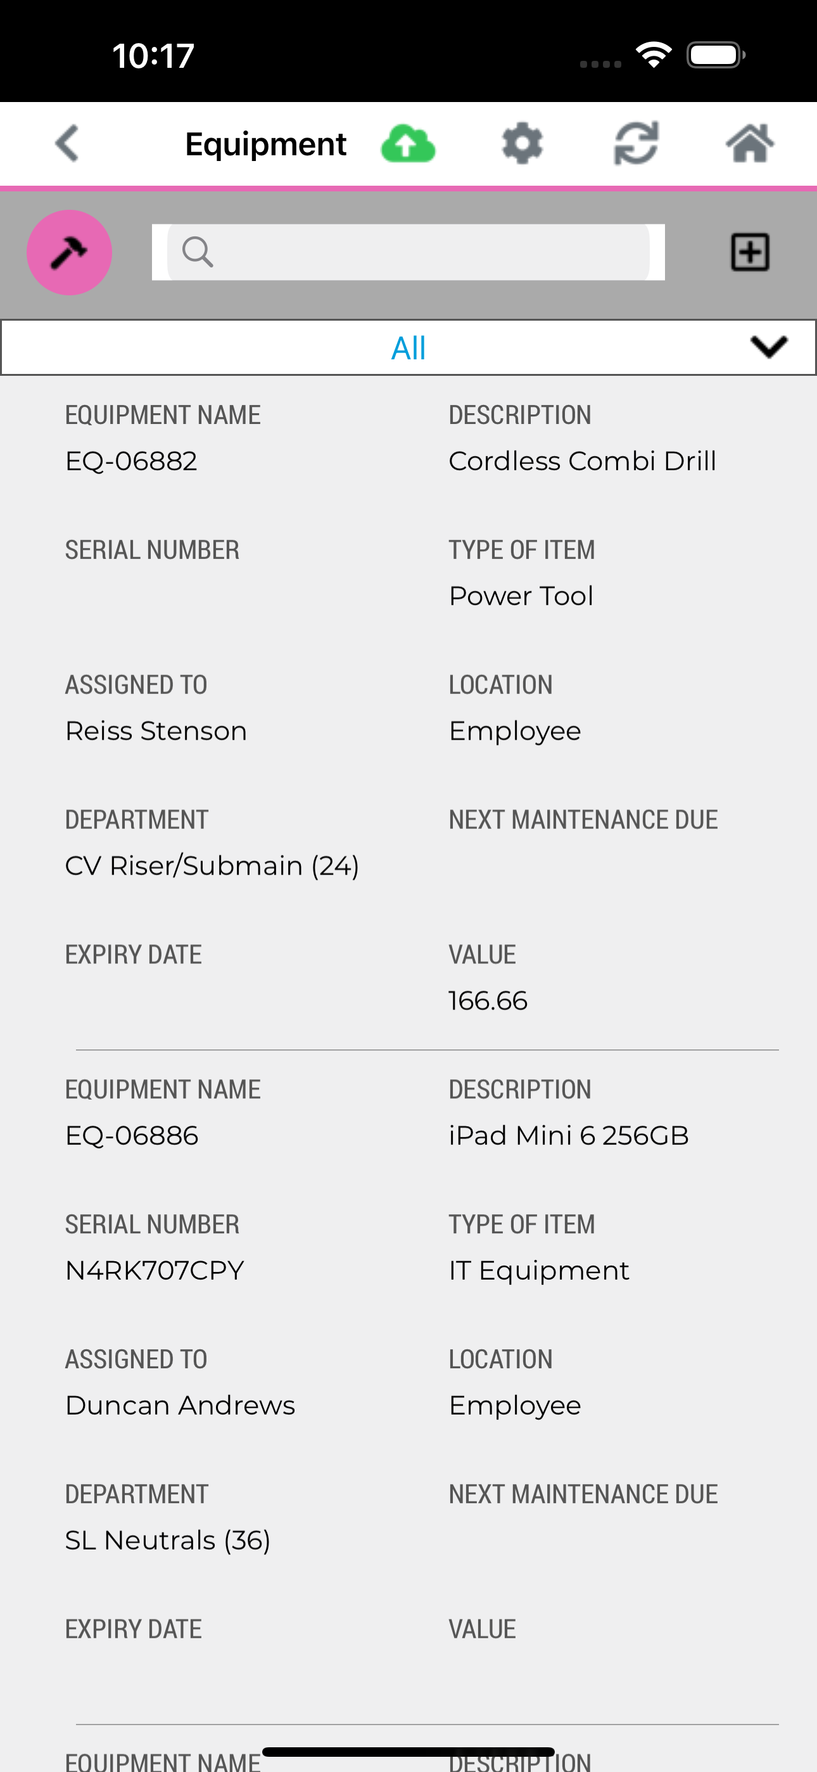
Task: Tap the pink hammer equipment icon
Action: [x=70, y=252]
